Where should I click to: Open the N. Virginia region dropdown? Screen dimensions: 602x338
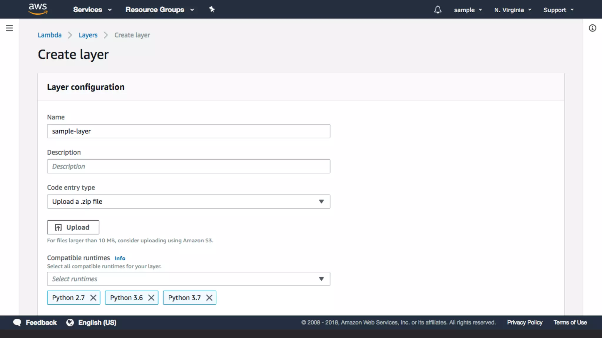(513, 10)
